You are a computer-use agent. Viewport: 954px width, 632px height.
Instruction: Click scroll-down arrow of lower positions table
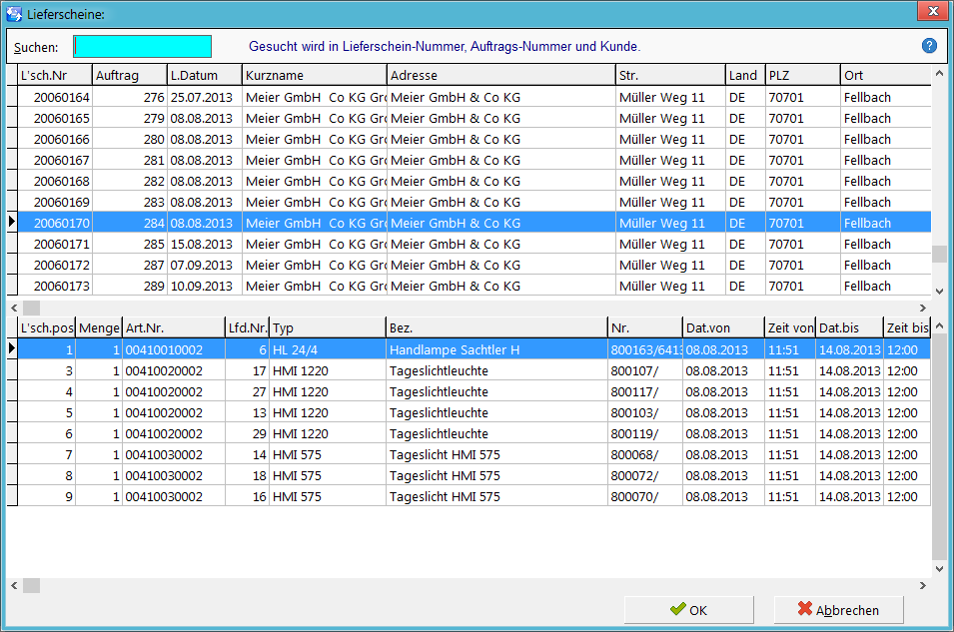click(x=939, y=569)
